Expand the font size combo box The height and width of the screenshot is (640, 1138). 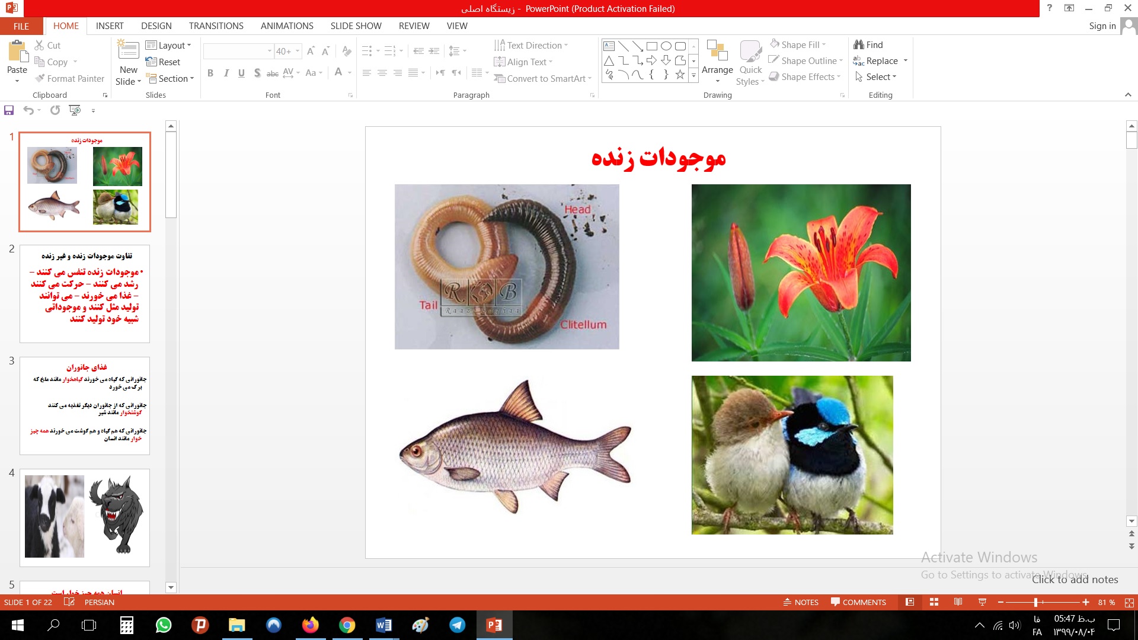(298, 51)
